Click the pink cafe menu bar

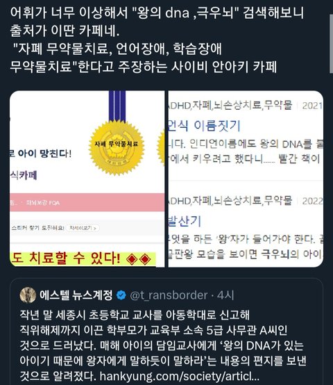pos(87,202)
